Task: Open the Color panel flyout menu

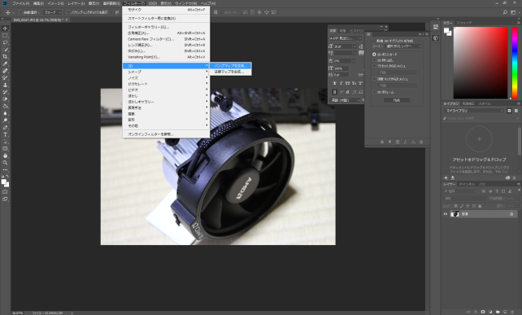Action: (518, 23)
